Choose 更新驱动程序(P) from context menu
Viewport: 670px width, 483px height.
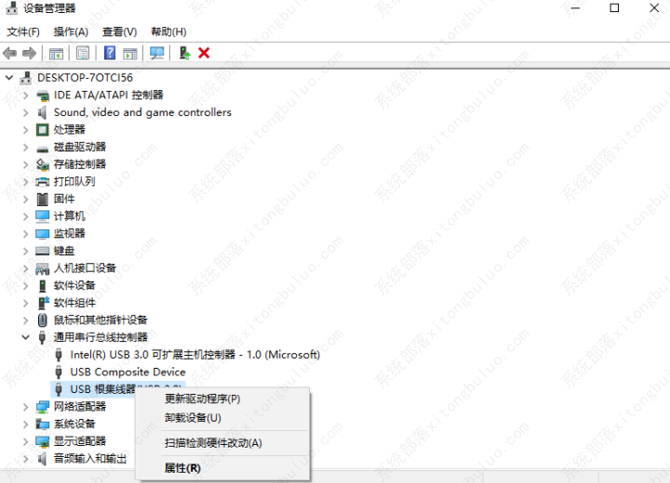[x=202, y=398]
